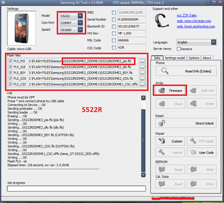Click the Cal. Data Read folder icon
Screen dimensions: 224x203
pos(162,184)
